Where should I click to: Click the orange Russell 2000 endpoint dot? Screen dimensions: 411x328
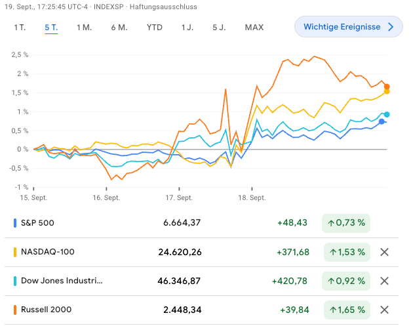click(x=387, y=87)
